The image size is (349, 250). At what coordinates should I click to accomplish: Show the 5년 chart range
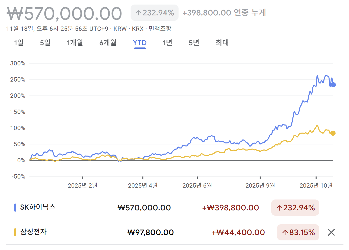pyautogui.click(x=194, y=43)
